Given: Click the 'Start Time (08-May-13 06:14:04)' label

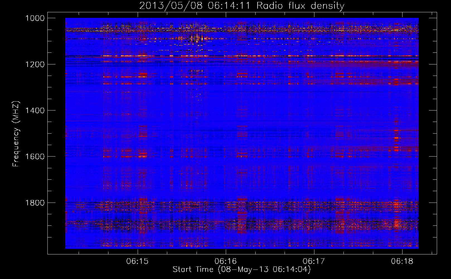Looking at the screenshot, I should [x=242, y=270].
